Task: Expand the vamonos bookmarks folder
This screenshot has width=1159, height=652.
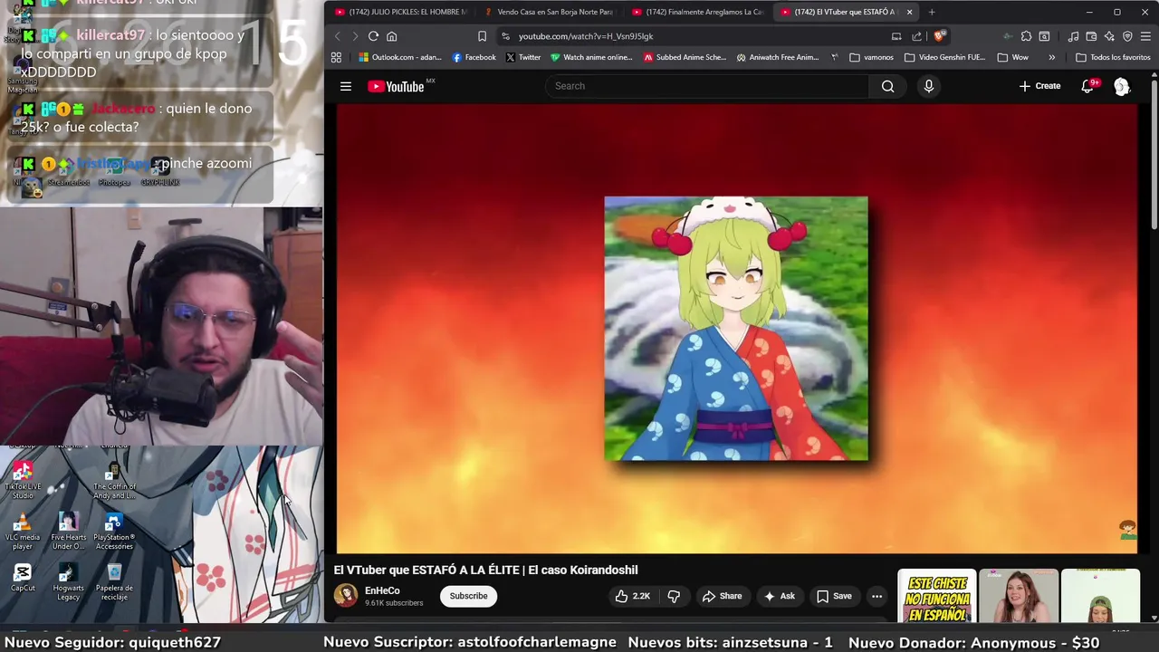Action: coord(871,57)
